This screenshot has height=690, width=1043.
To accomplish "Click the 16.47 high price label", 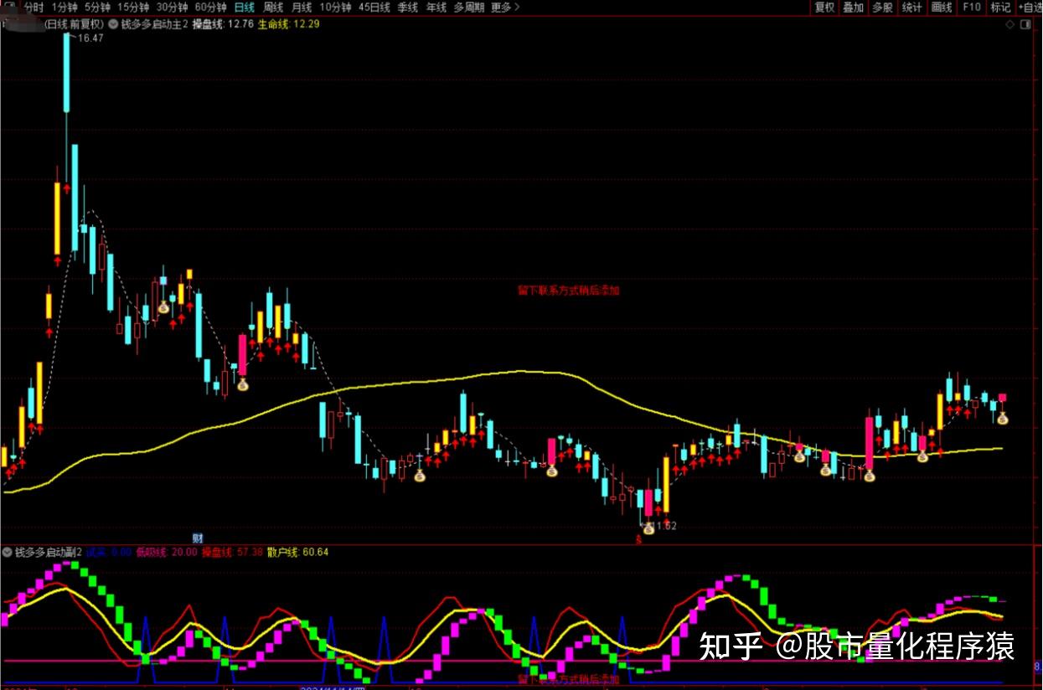I will (90, 39).
